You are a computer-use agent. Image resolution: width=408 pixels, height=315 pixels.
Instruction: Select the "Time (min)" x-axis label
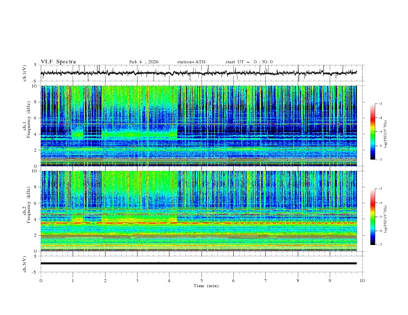coord(206,286)
